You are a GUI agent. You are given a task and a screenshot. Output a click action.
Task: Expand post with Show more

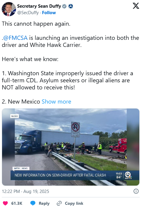57,101
